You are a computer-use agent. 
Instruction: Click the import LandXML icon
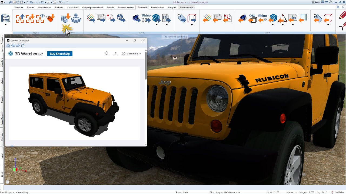point(293,18)
